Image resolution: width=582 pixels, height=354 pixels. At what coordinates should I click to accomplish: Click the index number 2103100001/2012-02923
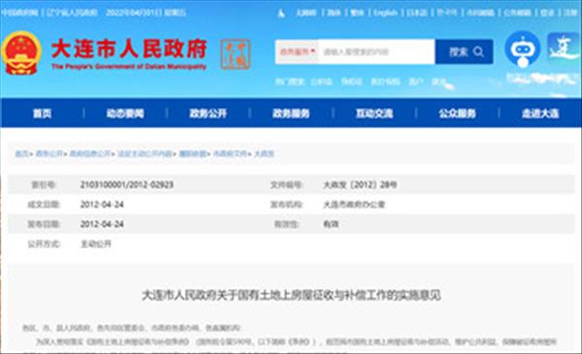(x=127, y=184)
